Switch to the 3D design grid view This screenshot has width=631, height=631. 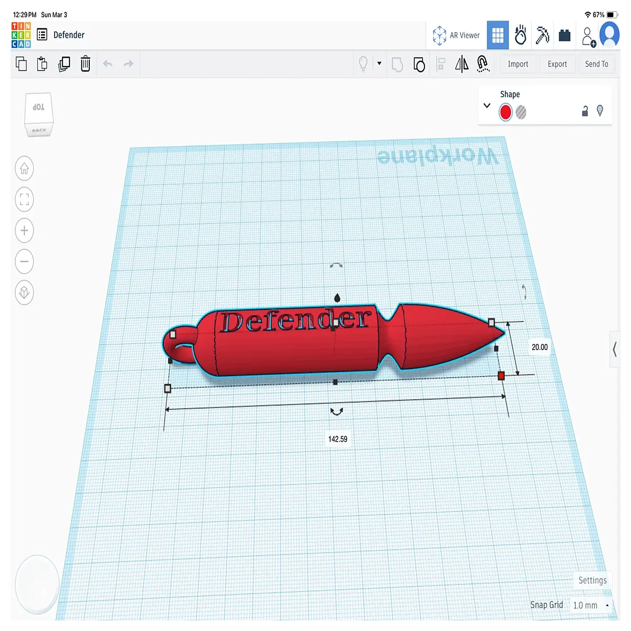point(497,35)
